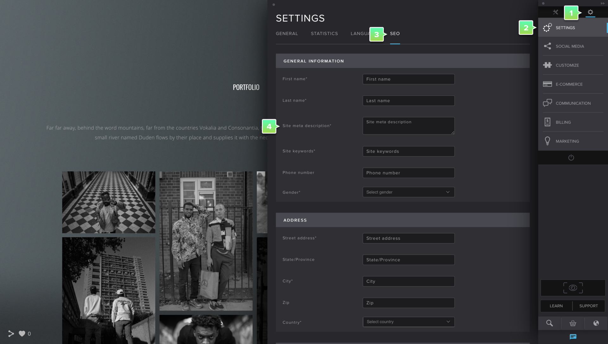Select the SEO tab

395,34
